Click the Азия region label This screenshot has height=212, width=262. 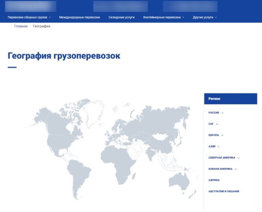pos(212,146)
